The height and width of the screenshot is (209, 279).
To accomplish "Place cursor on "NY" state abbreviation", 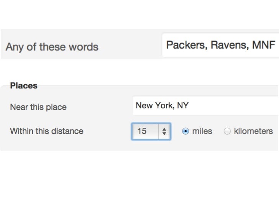I will (x=183, y=106).
